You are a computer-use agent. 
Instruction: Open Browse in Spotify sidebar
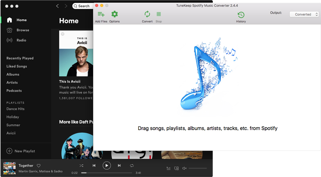[x=23, y=30]
